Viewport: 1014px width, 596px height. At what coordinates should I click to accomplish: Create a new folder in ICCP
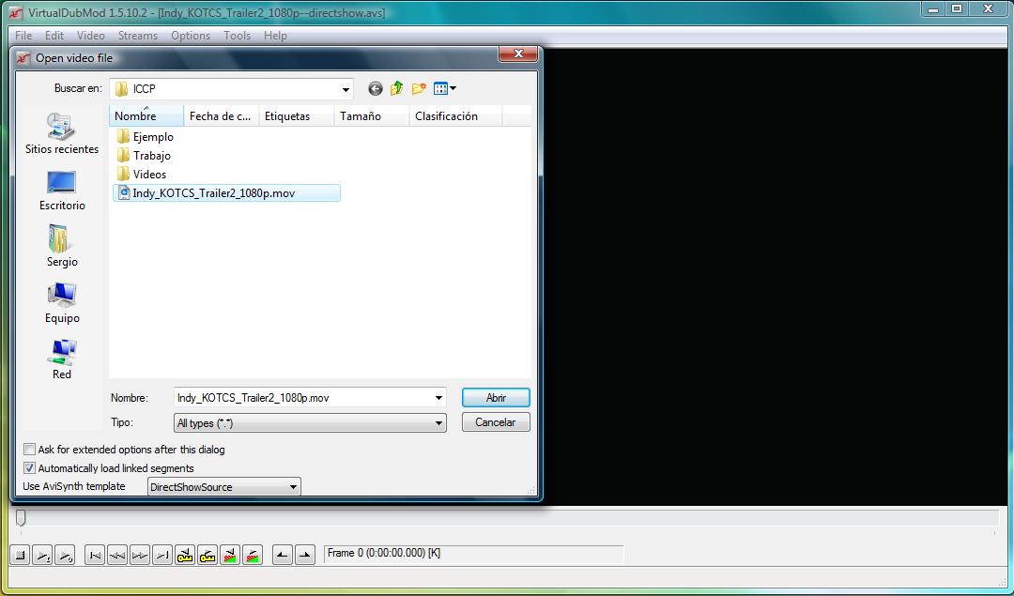[419, 88]
